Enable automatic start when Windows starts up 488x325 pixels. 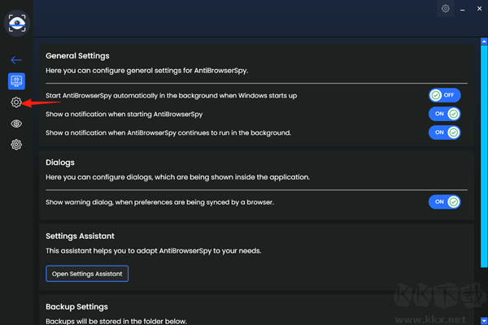445,95
